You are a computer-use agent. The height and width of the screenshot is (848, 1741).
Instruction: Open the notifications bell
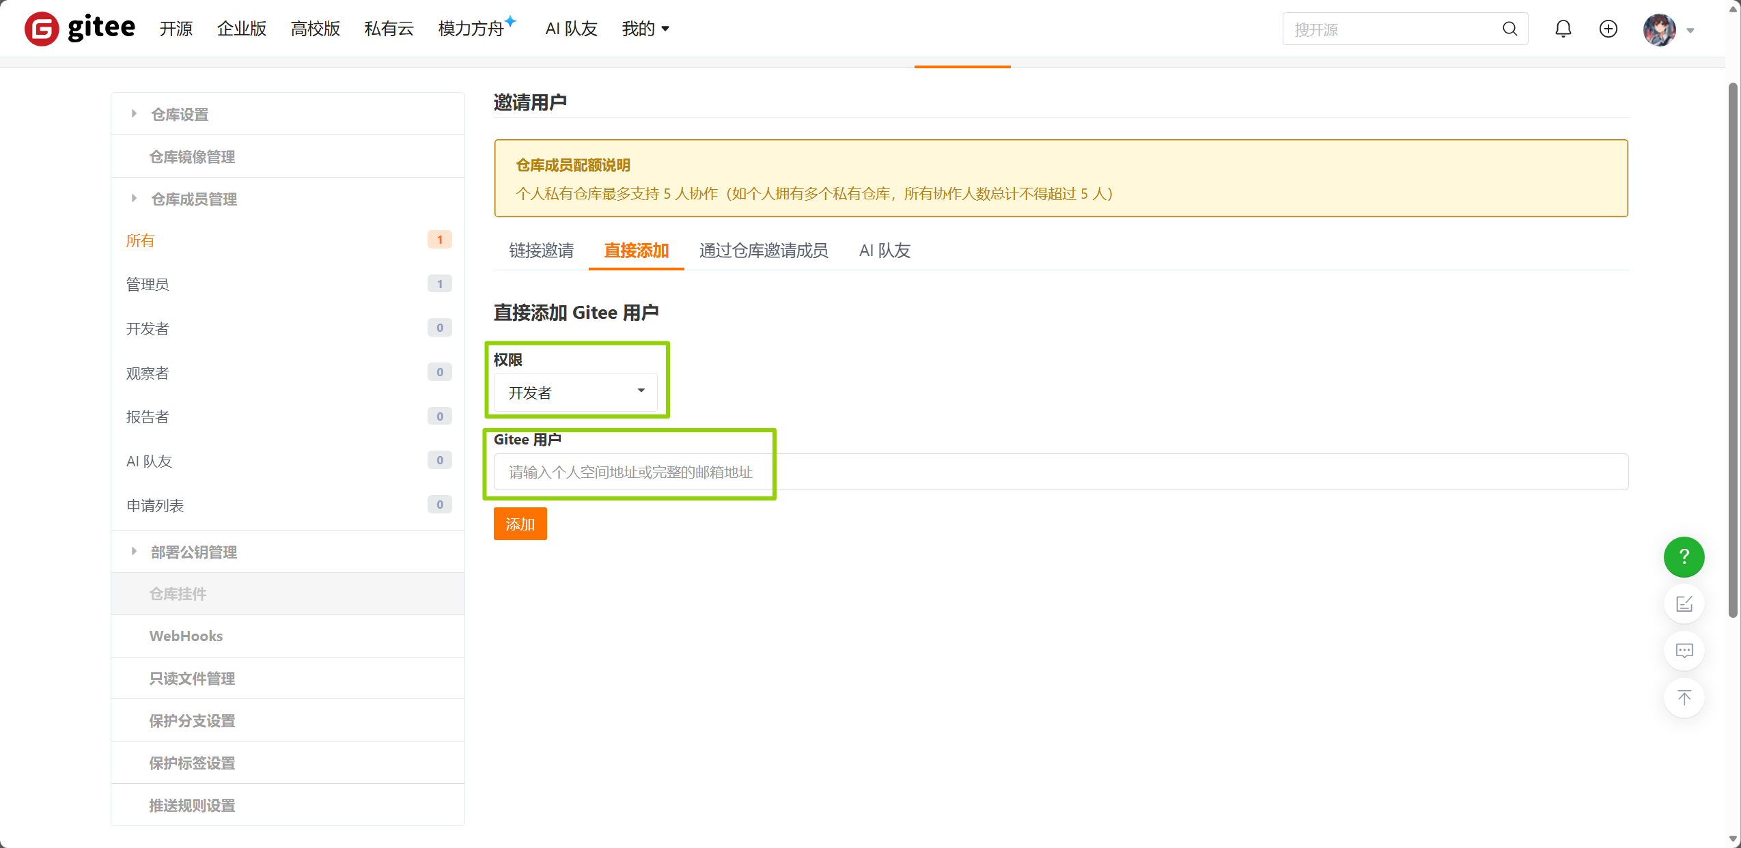pos(1563,29)
